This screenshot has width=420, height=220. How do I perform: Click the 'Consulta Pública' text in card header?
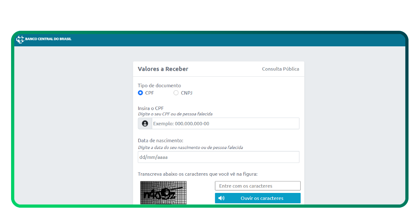[281, 69]
